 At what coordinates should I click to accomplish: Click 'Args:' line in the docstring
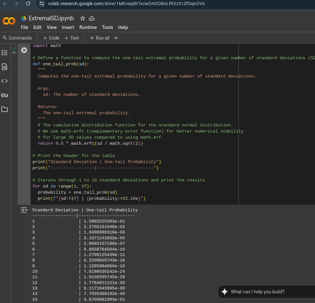point(44,88)
